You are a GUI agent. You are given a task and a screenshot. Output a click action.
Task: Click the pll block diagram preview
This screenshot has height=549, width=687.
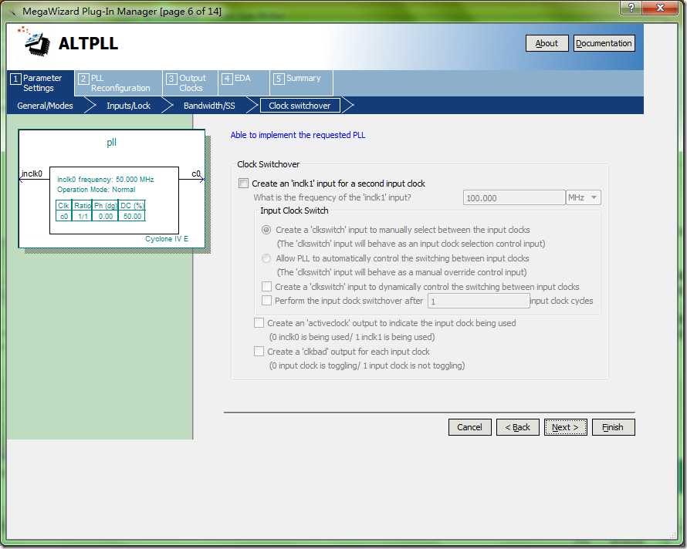(112, 189)
